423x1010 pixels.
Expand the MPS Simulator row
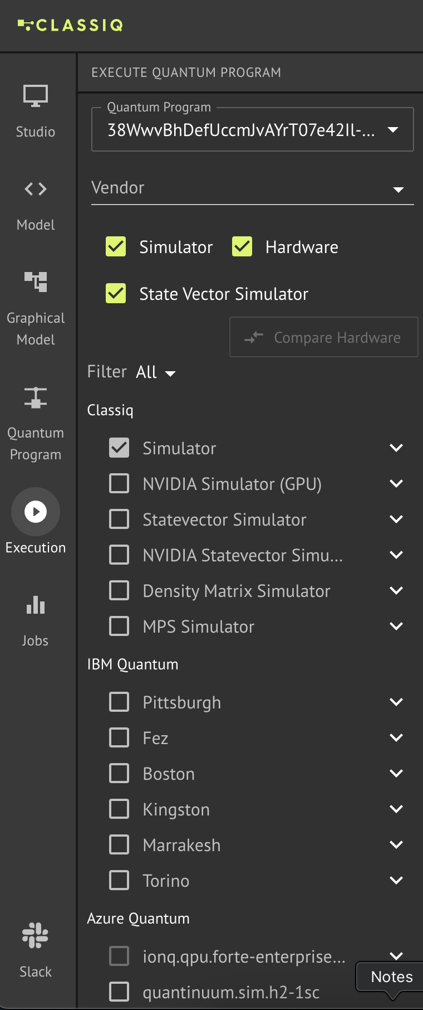[x=396, y=626]
